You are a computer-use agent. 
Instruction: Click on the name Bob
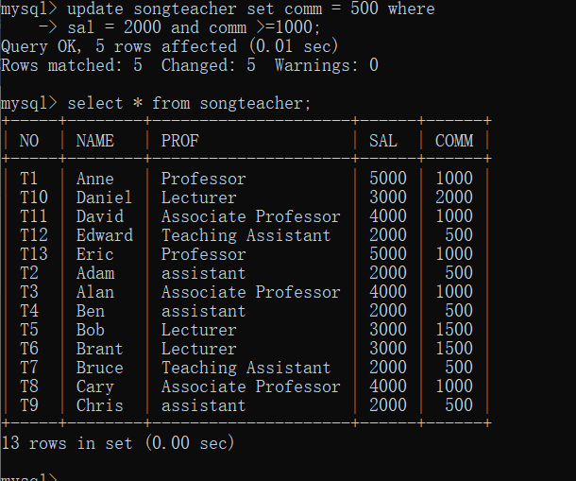point(90,330)
